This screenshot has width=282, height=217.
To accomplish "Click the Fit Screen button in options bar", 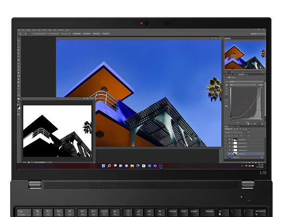I will [x=87, y=34].
